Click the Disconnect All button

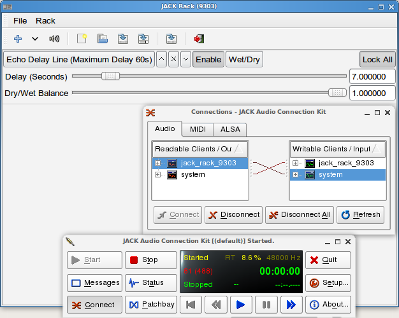[x=300, y=215]
